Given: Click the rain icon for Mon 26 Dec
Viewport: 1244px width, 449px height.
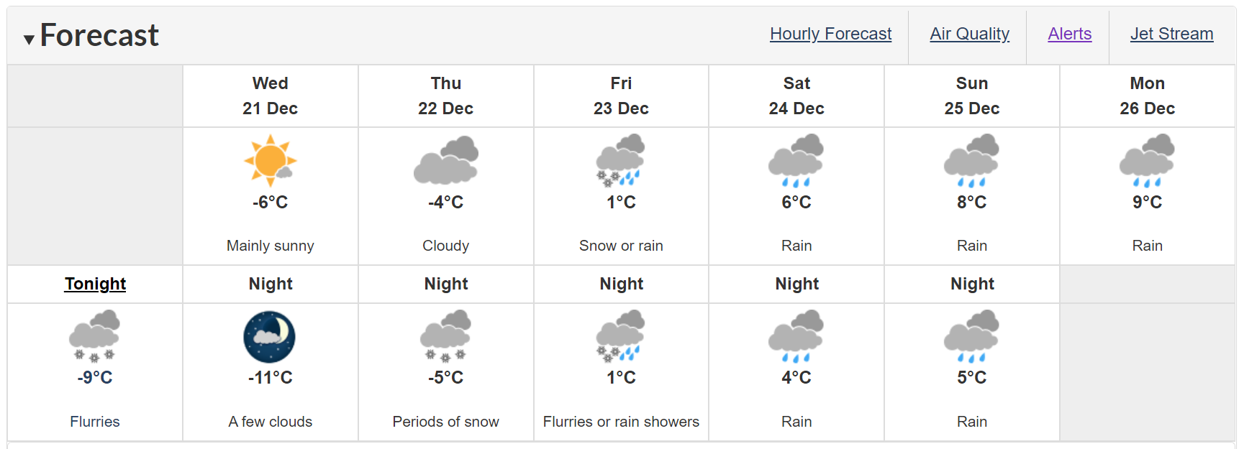Looking at the screenshot, I should [1147, 160].
